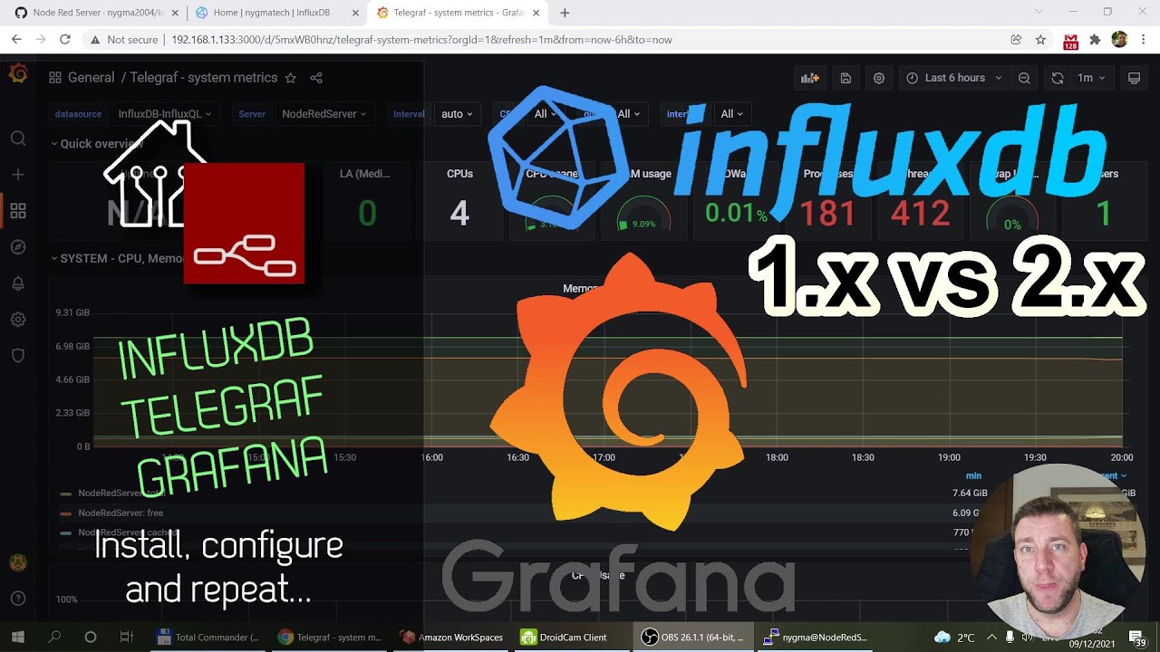Open the Server NodeRedServer dropdown
The width and height of the screenshot is (1160, 652).
[324, 114]
